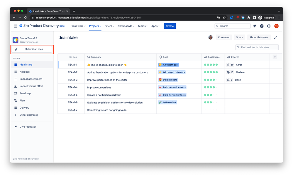This screenshot has width=293, height=176.
Task: Click the Comment button
Action: tap(224, 37)
